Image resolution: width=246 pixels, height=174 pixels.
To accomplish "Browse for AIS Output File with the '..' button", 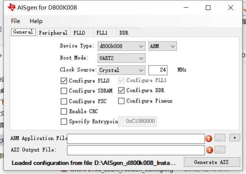I will point(220,149).
